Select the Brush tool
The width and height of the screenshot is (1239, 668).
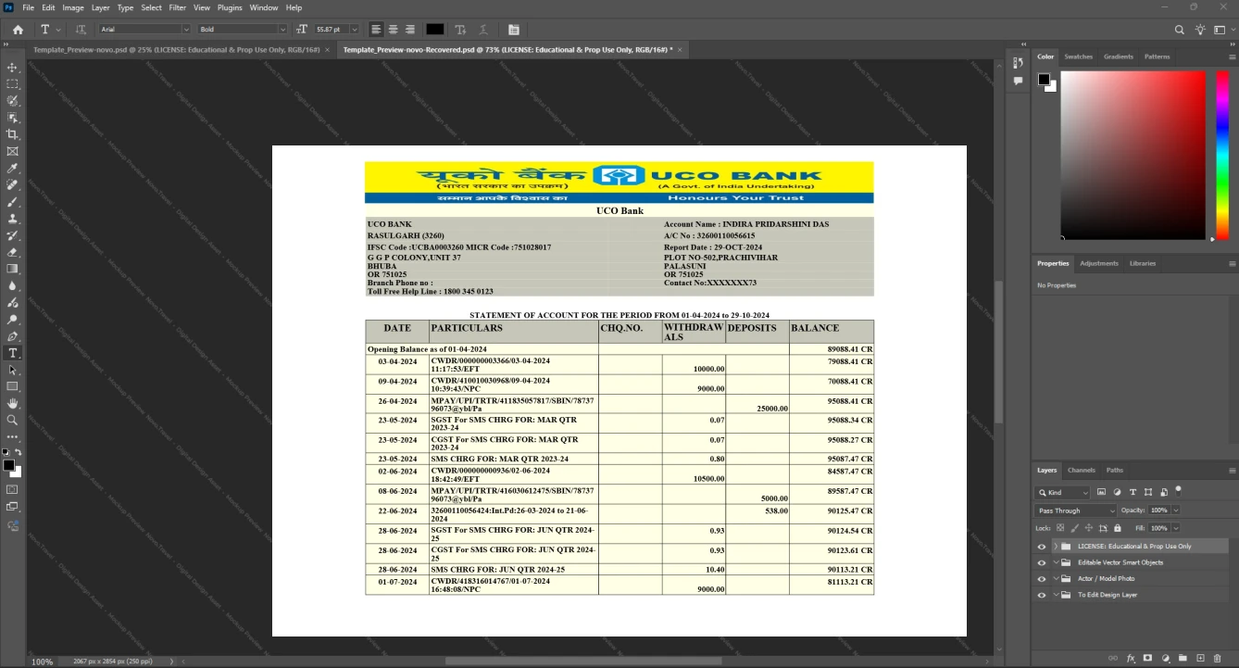coord(12,202)
